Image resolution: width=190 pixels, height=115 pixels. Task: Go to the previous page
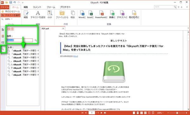pos(86,113)
